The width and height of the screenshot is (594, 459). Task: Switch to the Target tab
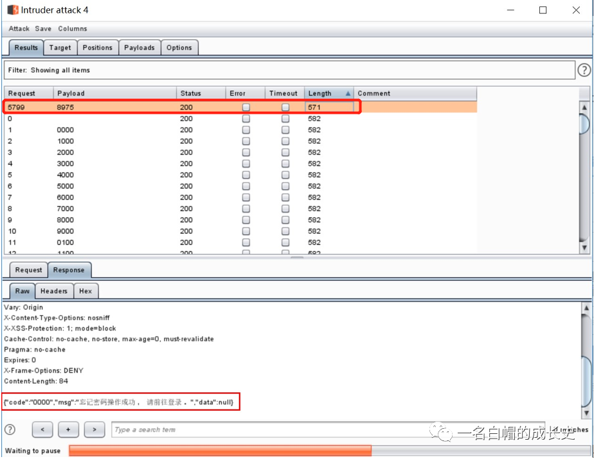60,48
